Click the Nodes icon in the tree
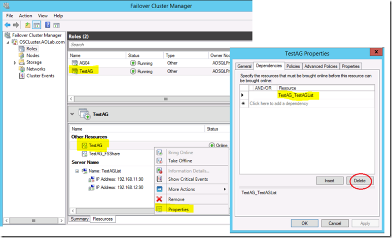 [x=22, y=55]
